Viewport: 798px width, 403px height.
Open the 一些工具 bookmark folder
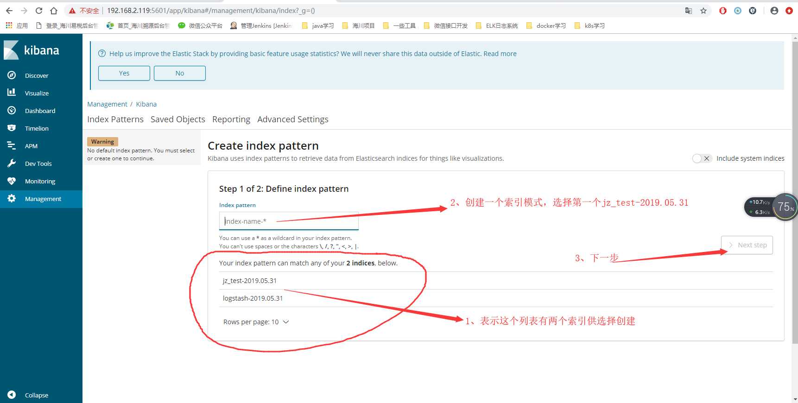coord(399,25)
